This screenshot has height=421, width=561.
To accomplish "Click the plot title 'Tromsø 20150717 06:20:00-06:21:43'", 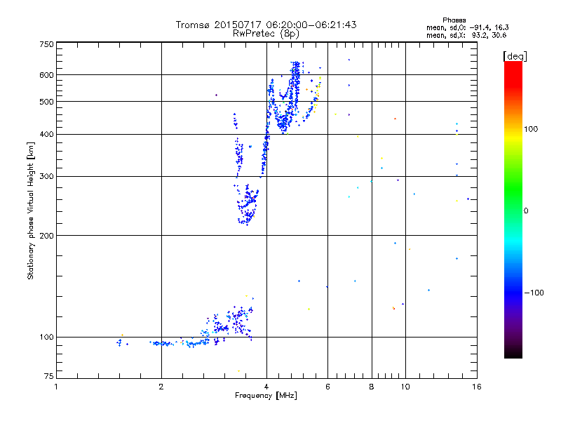I will coord(266,25).
